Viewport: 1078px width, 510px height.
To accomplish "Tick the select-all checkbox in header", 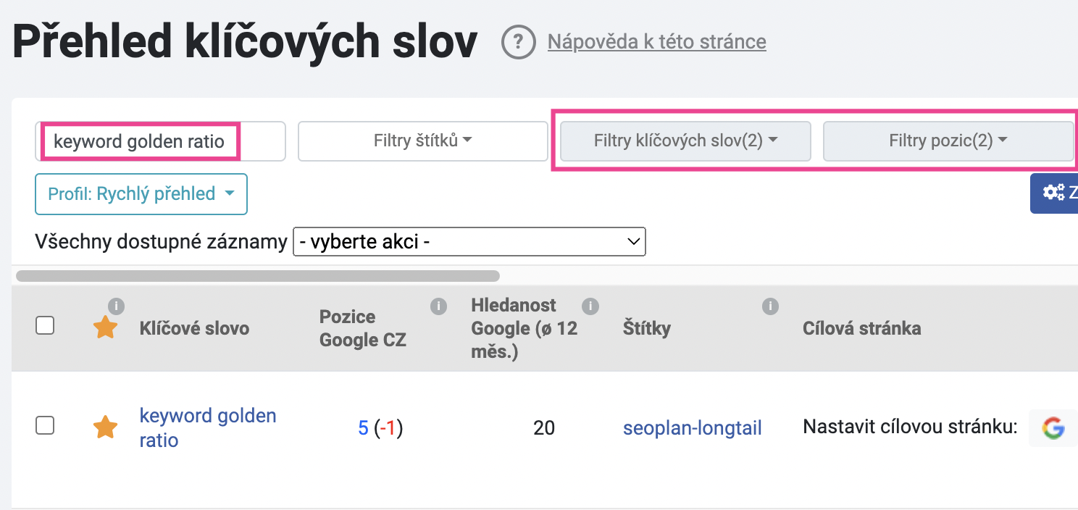I will pyautogui.click(x=45, y=326).
